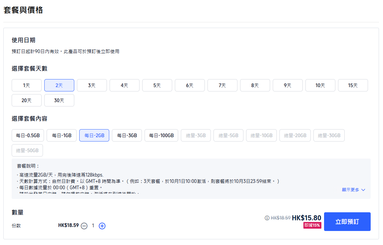Click the 天數計算方式 description line
Image resolution: width=383 pixels, height=245 pixels.
click(148, 181)
